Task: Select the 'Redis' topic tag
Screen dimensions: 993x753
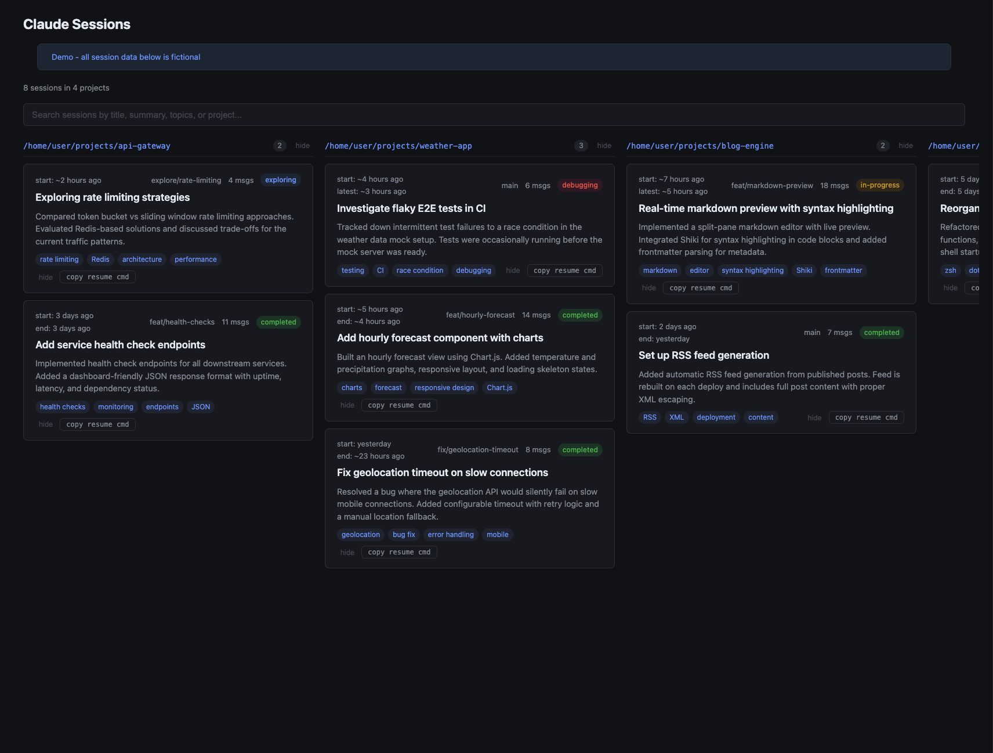Action: click(x=100, y=260)
